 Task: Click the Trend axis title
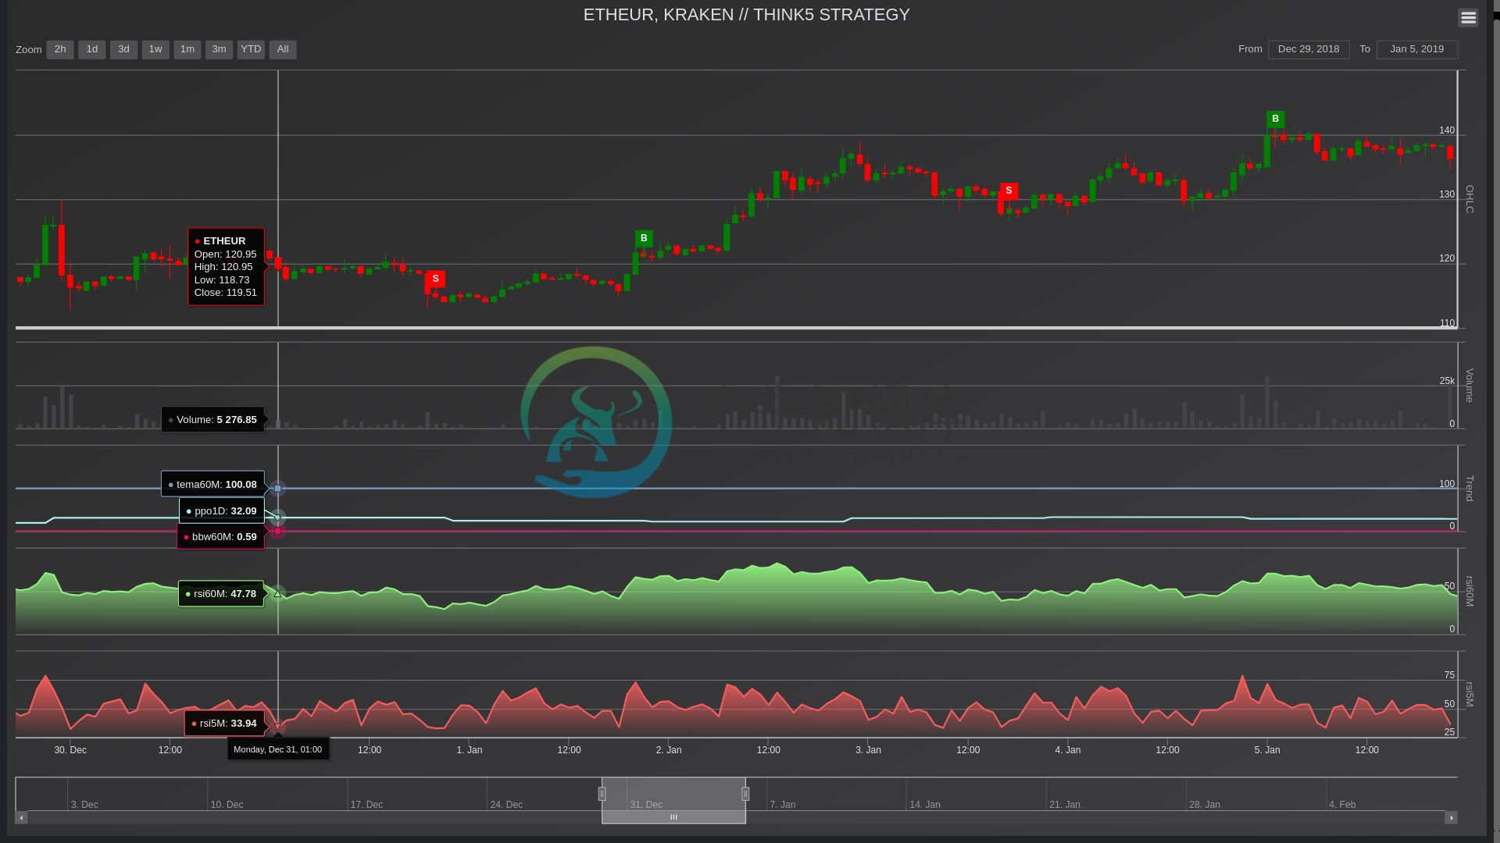click(1470, 489)
